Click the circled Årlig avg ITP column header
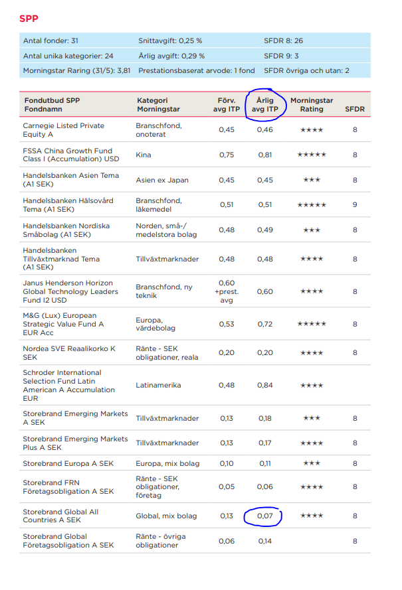402x590 pixels. point(264,105)
